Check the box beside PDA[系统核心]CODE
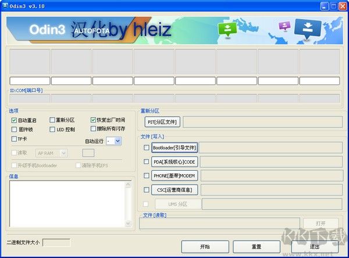Viewport: 349px width, 258px height. tap(146, 162)
